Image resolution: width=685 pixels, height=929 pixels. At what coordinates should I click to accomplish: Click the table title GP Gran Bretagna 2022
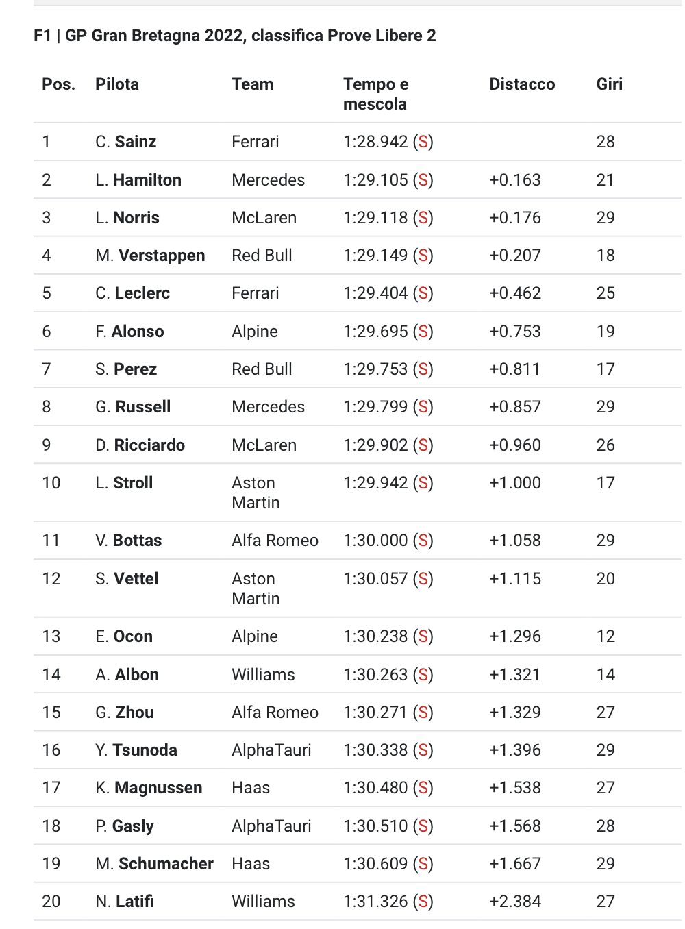[155, 36]
